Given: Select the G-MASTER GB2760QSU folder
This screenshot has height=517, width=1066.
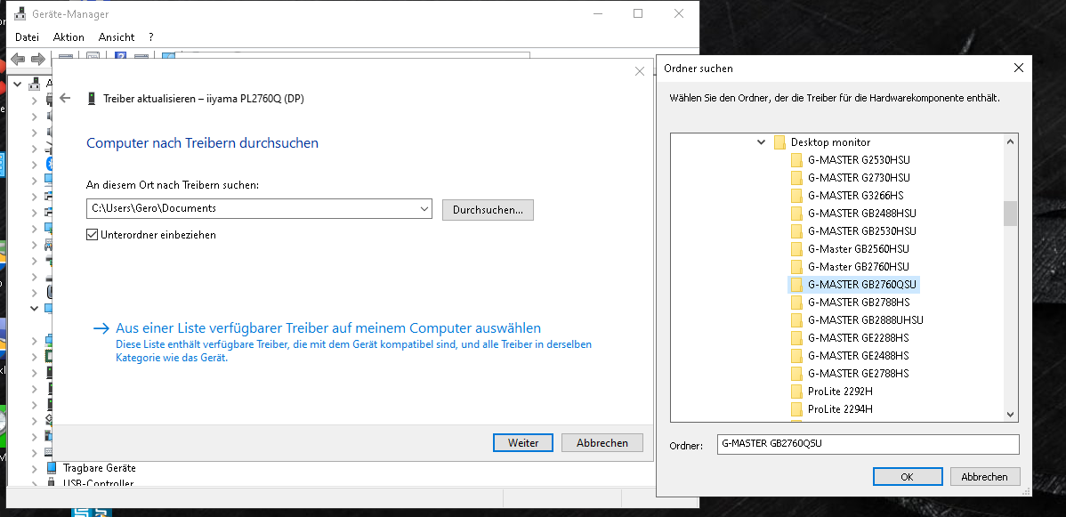Looking at the screenshot, I should point(863,285).
